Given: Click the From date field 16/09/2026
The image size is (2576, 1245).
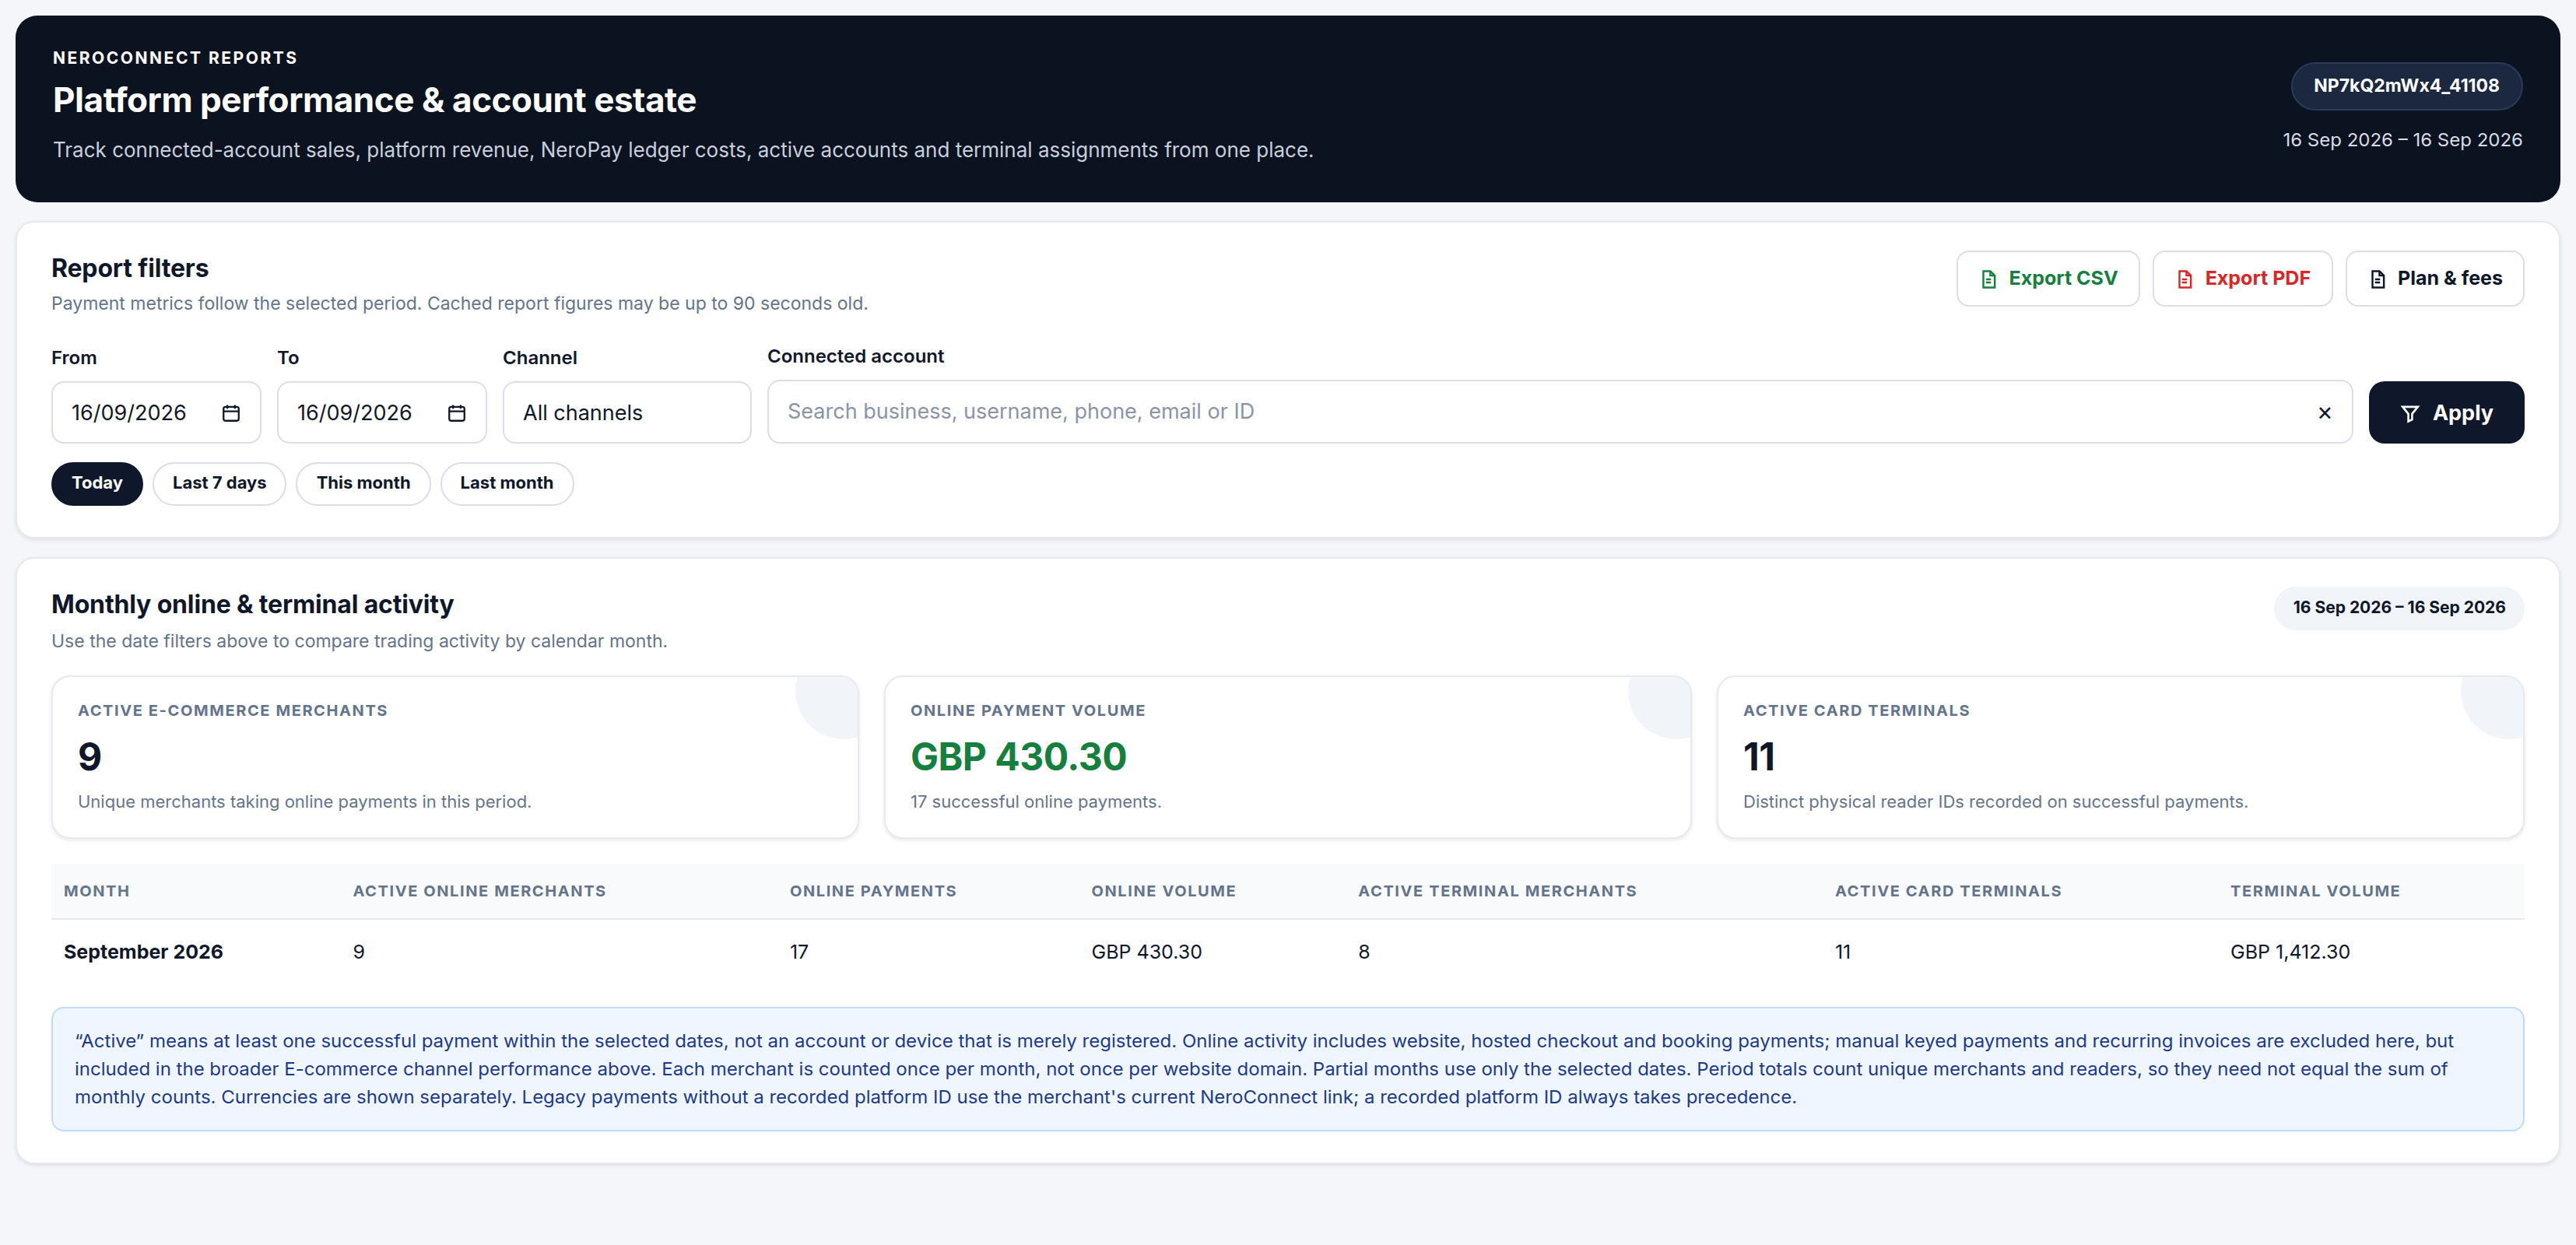Looking at the screenshot, I should 156,413.
